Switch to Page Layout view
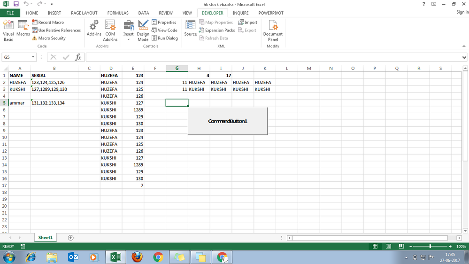The width and height of the screenshot is (469, 264). [x=388, y=246]
